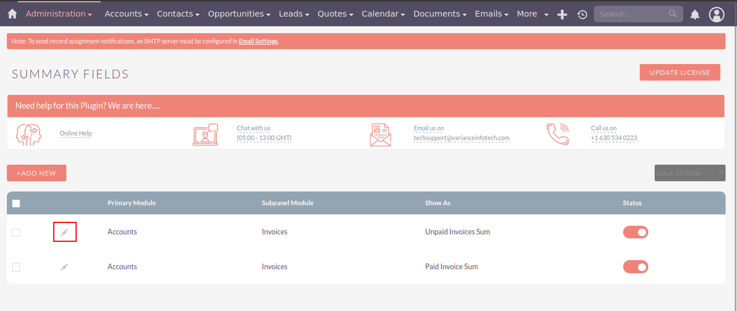This screenshot has width=737, height=311.
Task: Check the Paid Invoice Sum row checkbox
Action: tap(16, 267)
